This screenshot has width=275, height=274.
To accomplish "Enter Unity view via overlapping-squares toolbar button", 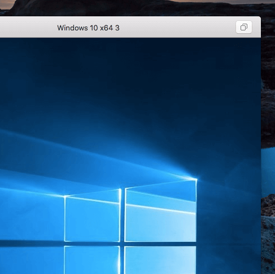I will (244, 27).
